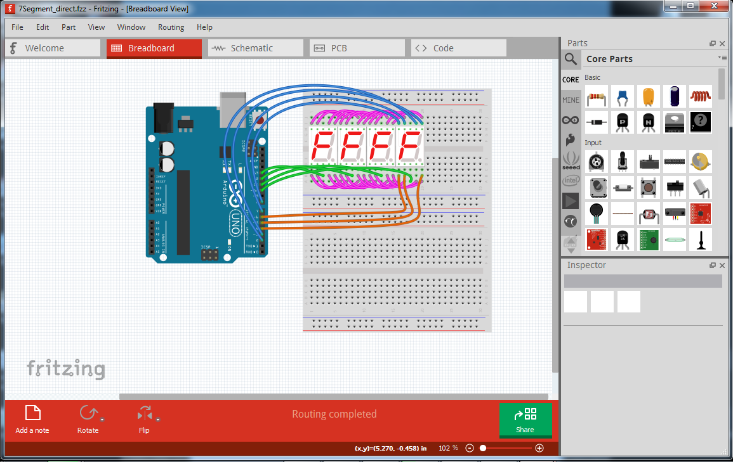This screenshot has height=462, width=733.
Task: Open the File menu
Action: coord(17,27)
